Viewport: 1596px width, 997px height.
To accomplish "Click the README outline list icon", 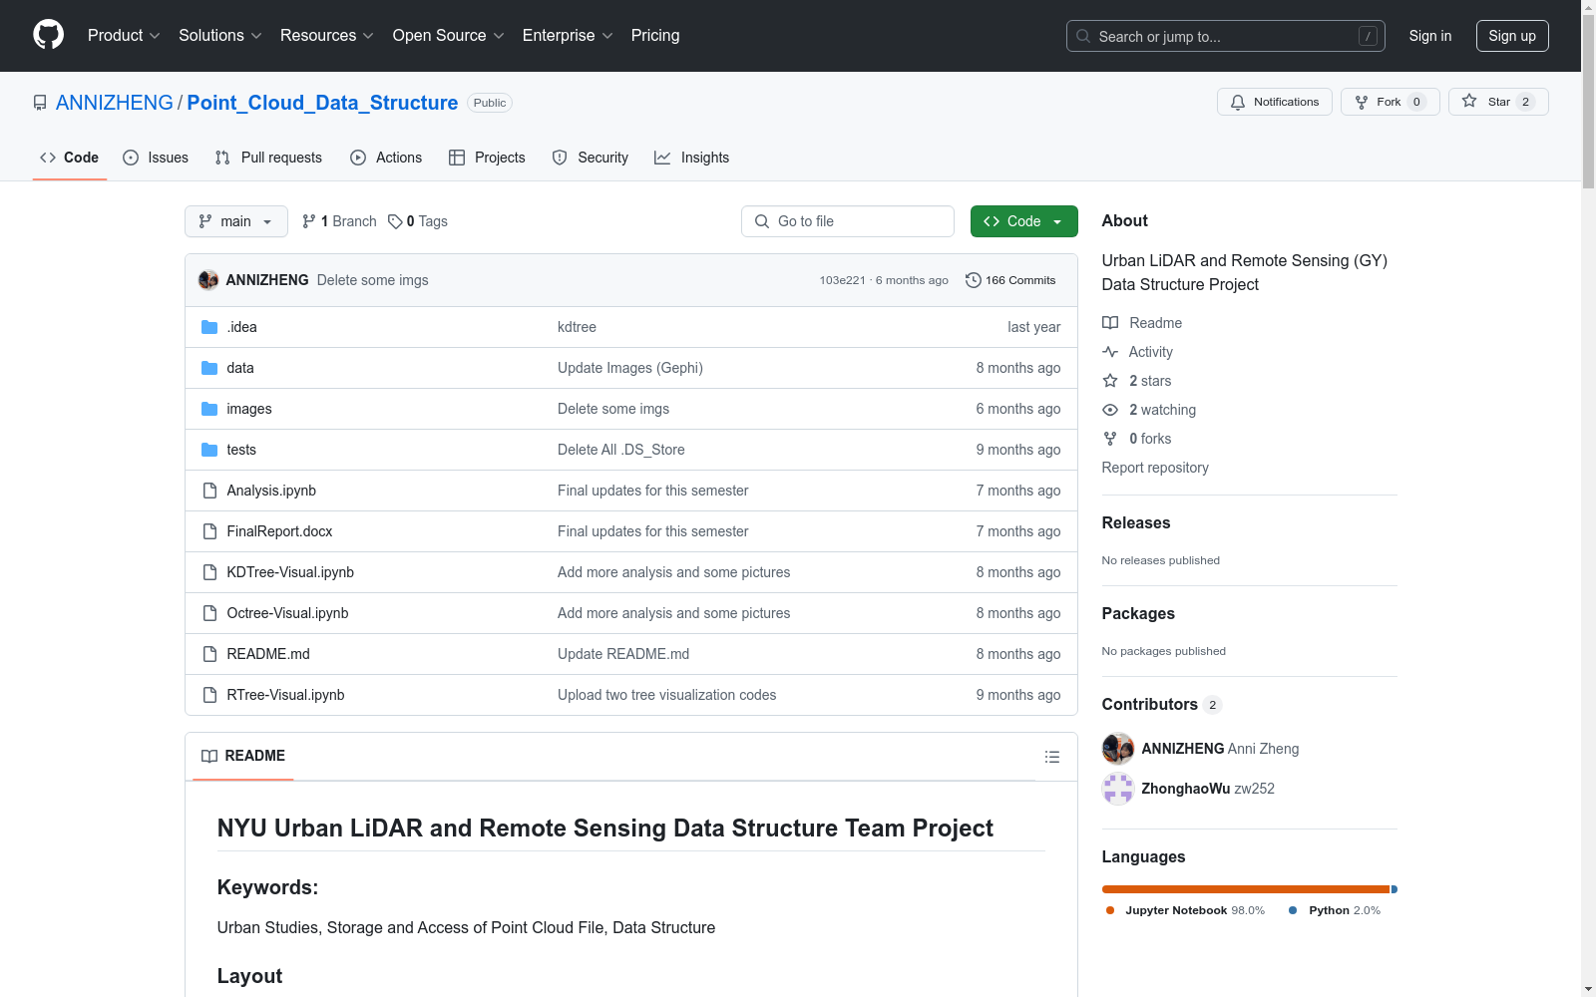I will coord(1051,757).
